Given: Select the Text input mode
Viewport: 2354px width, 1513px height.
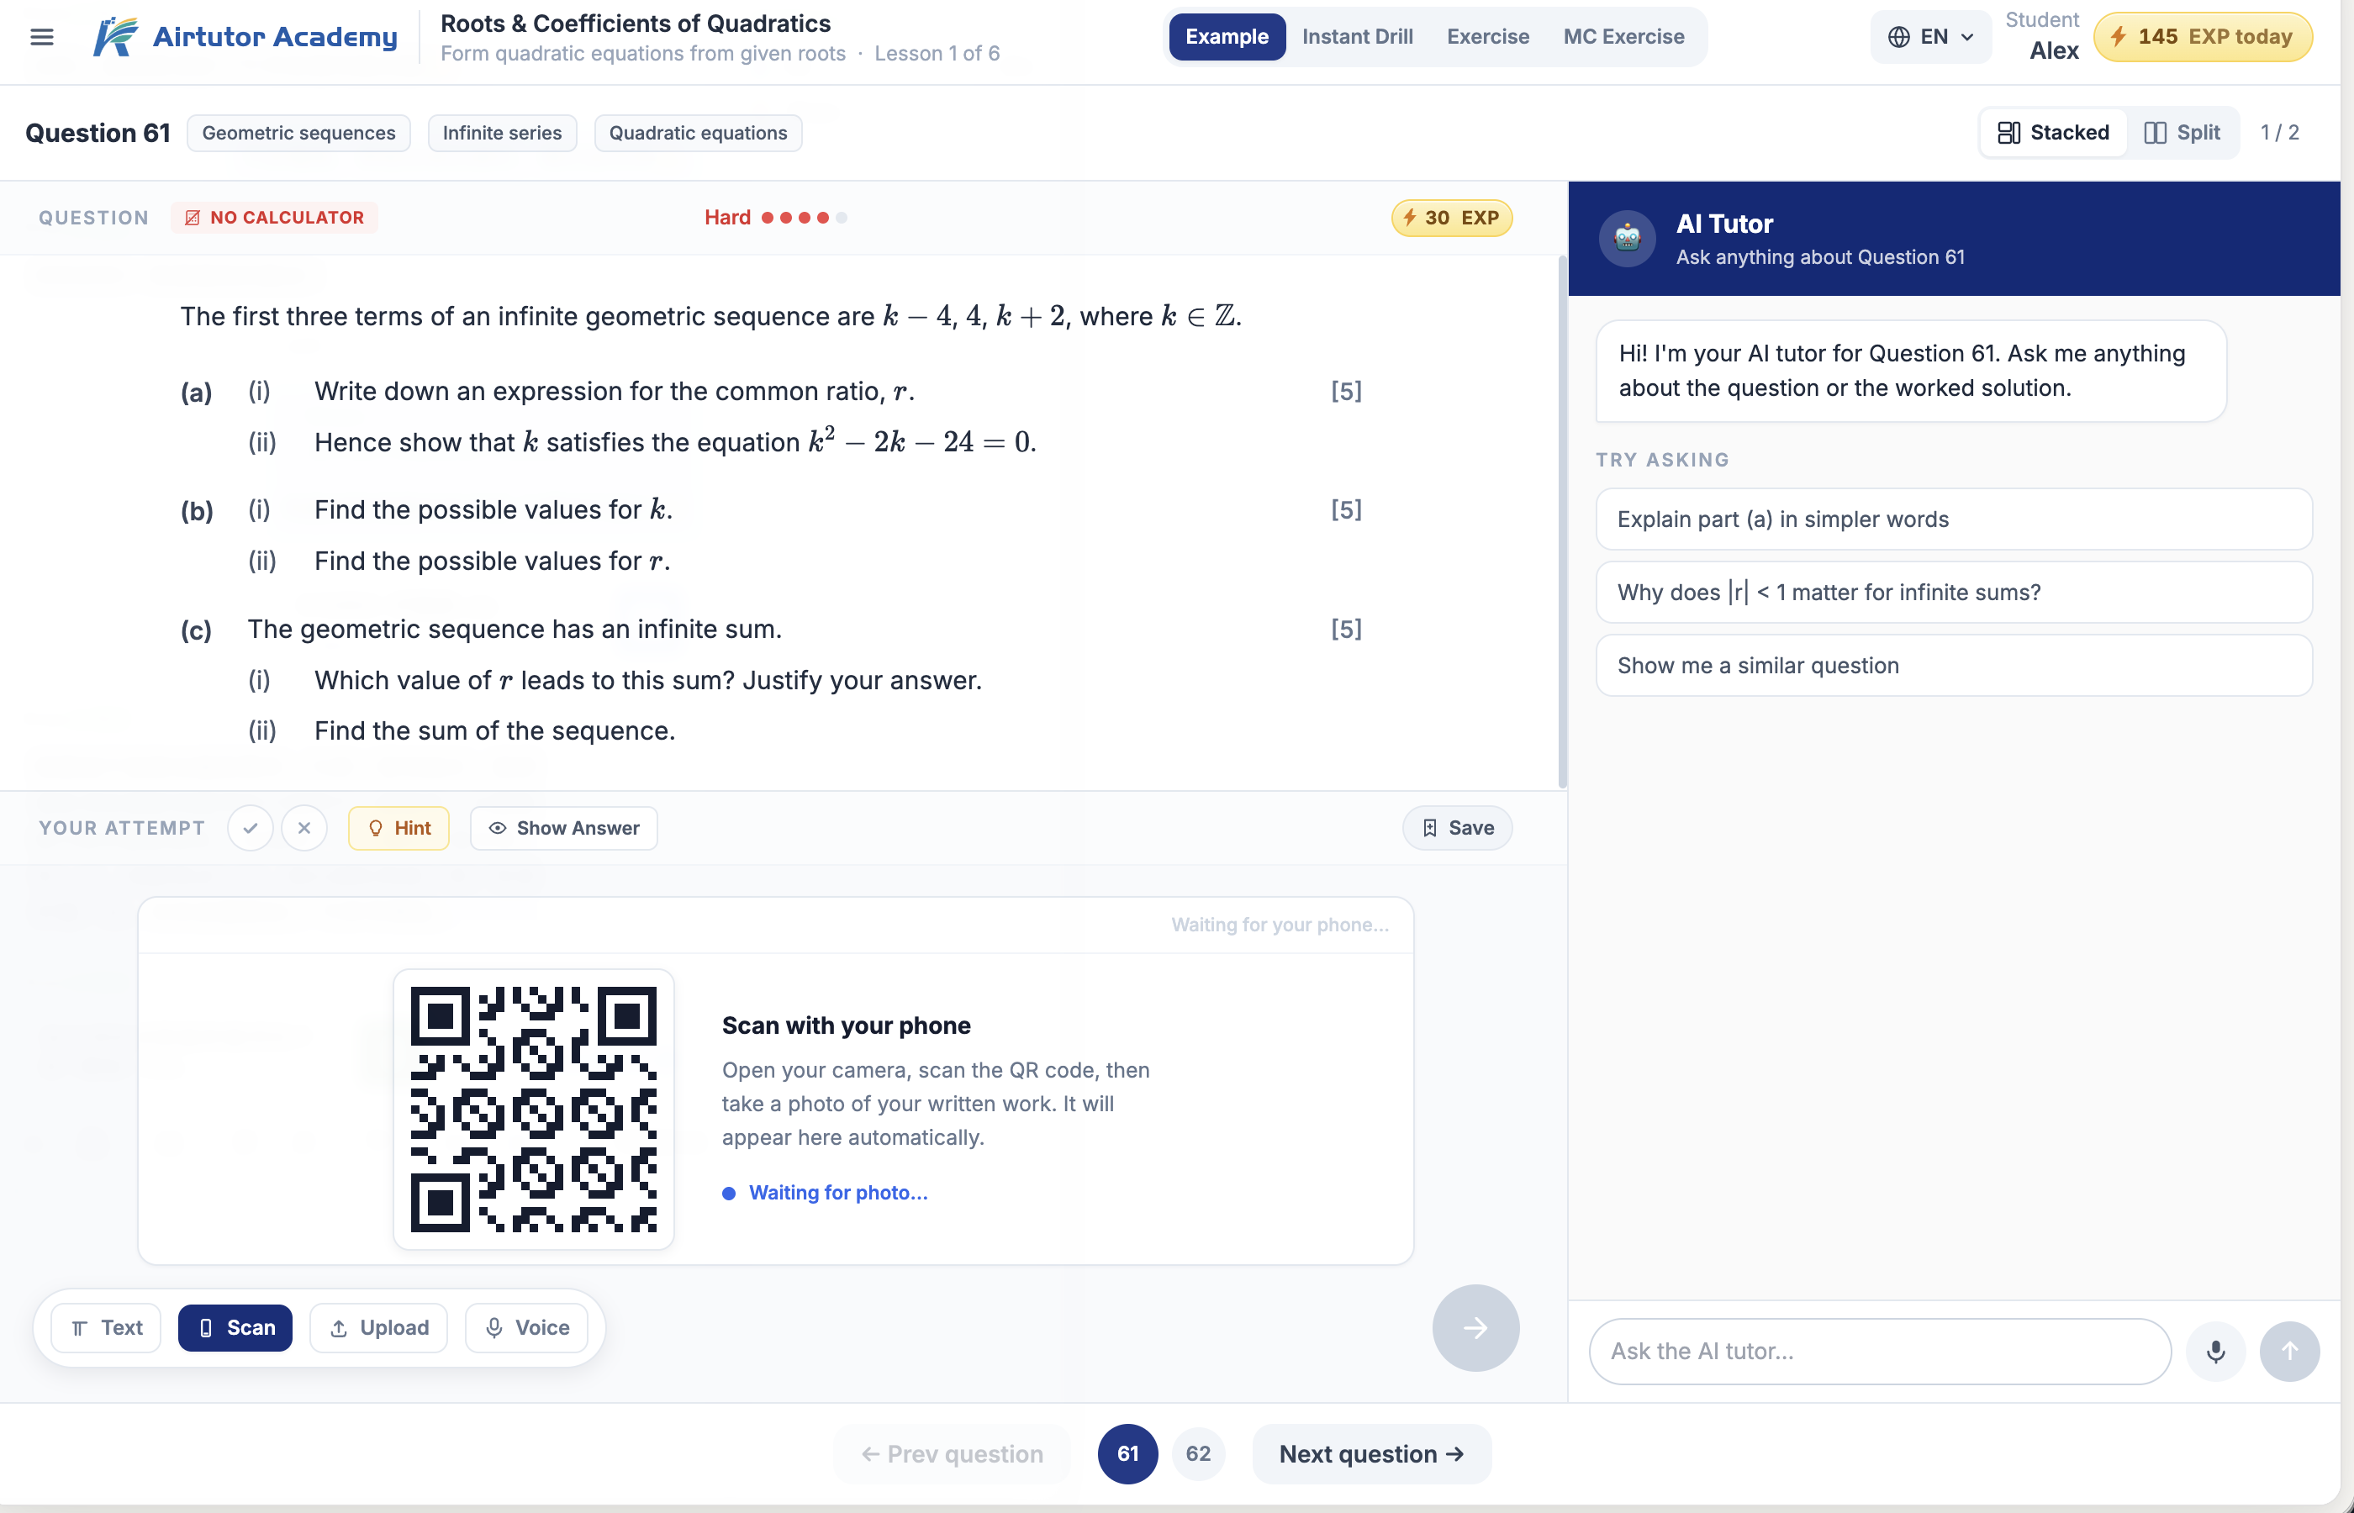Looking at the screenshot, I should coord(106,1328).
